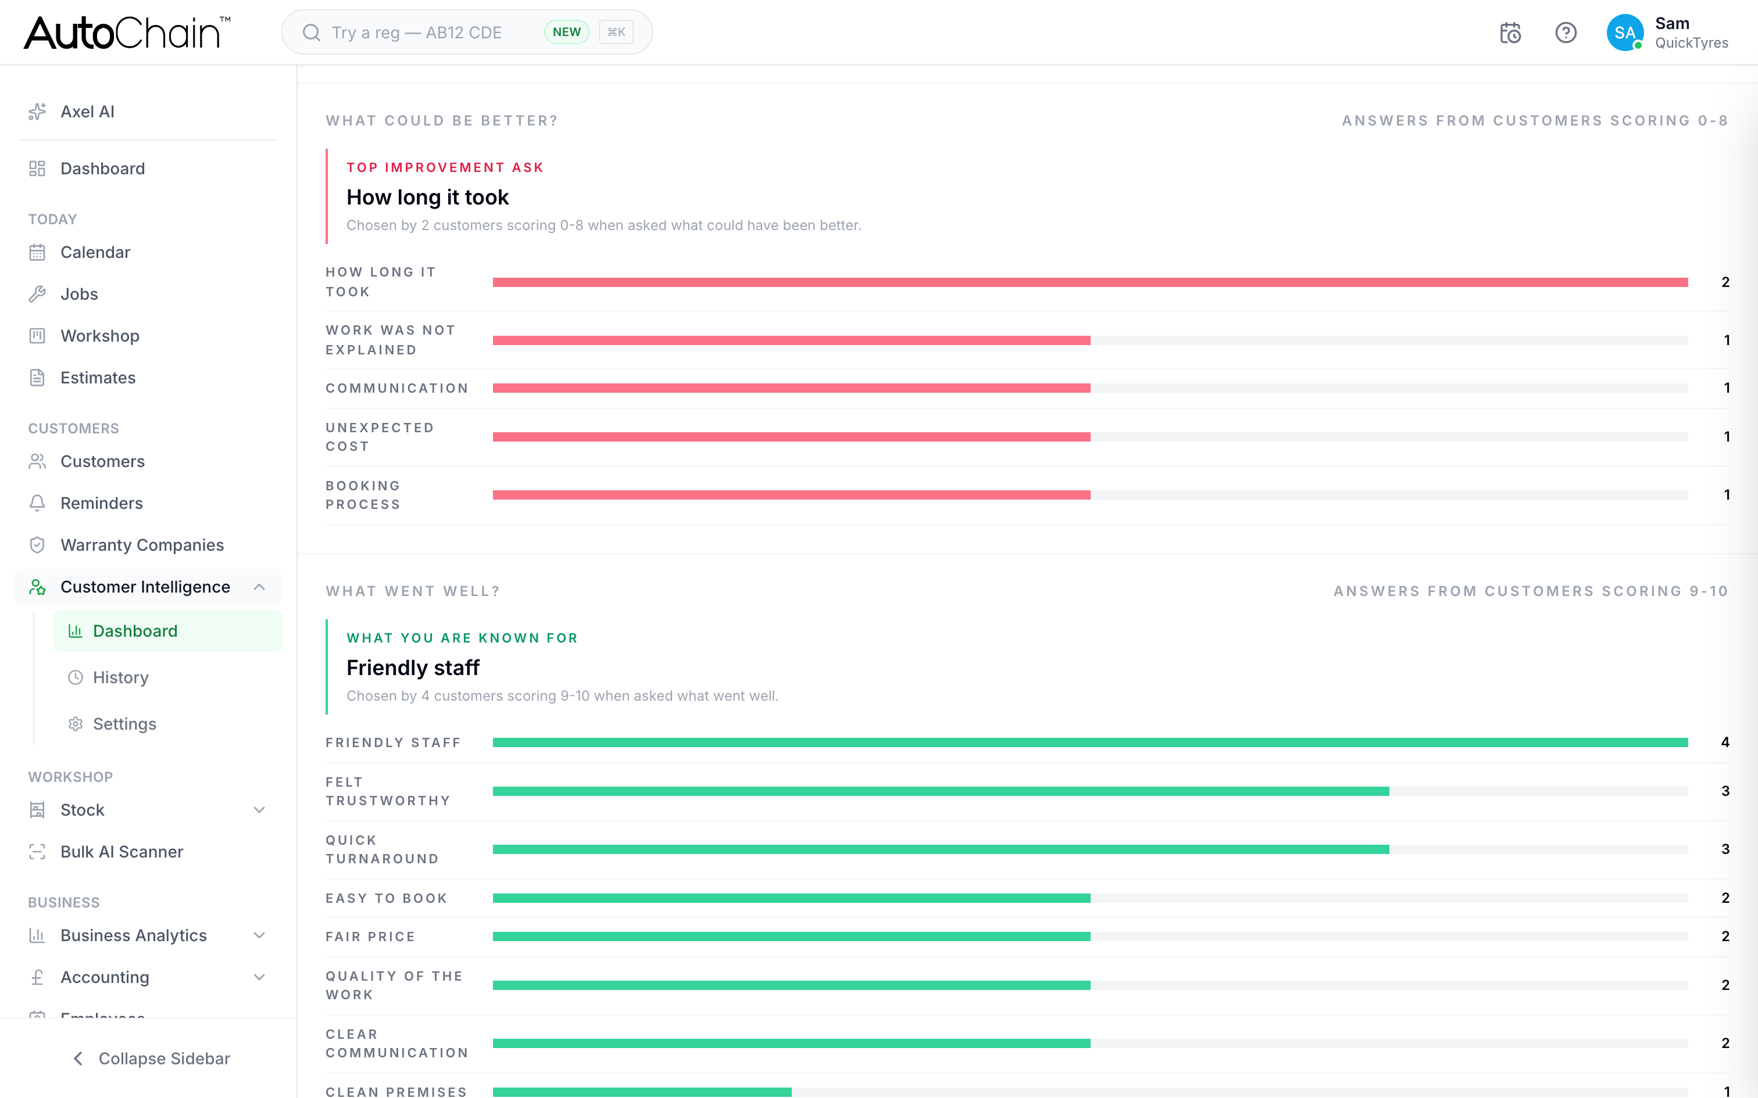Open the History submenu item
The height and width of the screenshot is (1098, 1758).
click(168, 677)
